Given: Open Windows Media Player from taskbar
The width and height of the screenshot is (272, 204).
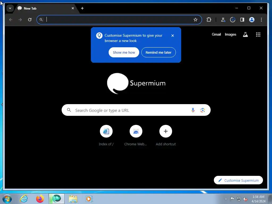Looking at the screenshot, I should coord(89,199).
